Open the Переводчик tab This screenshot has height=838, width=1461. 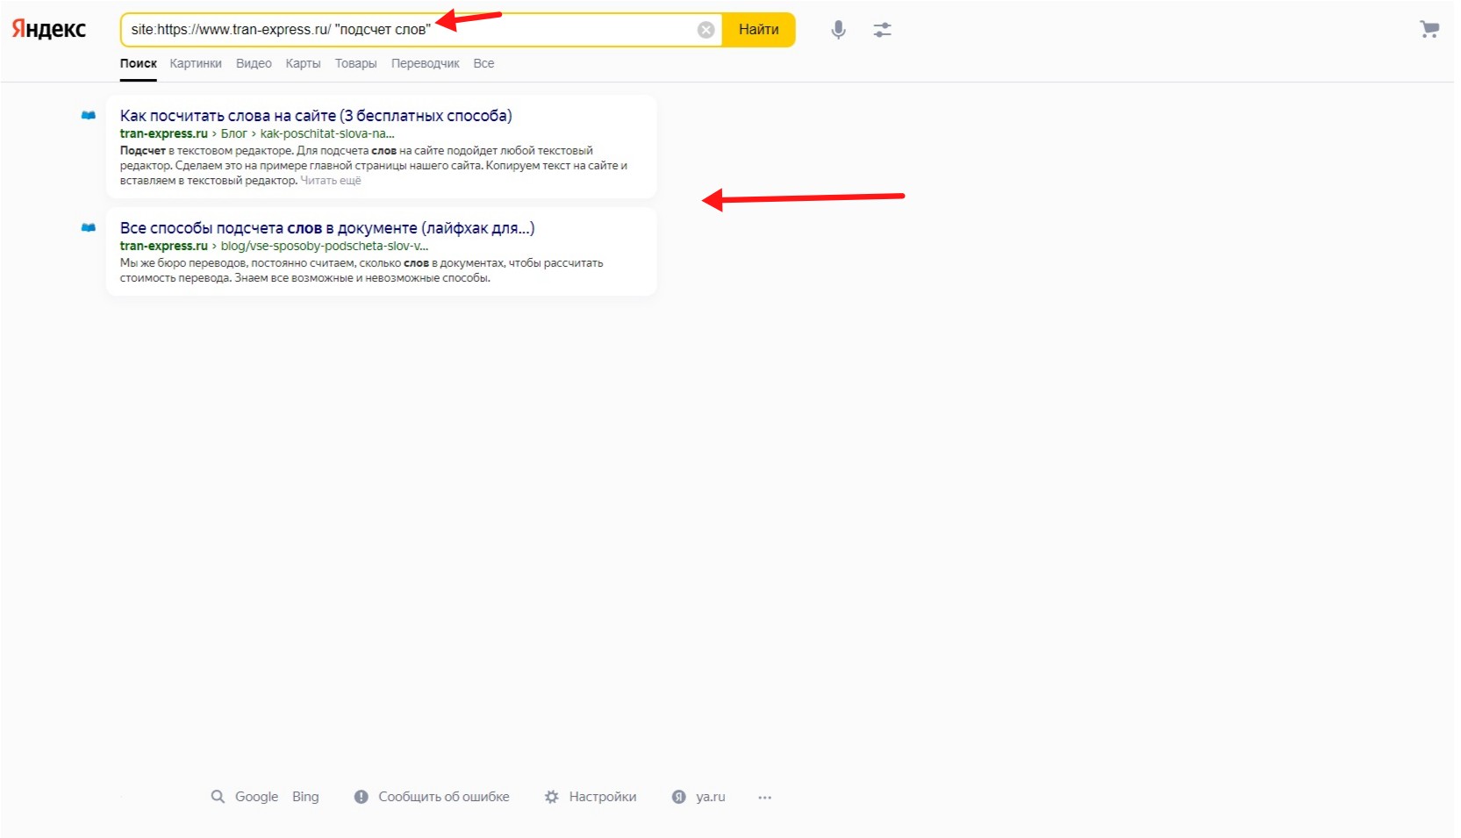(x=426, y=63)
